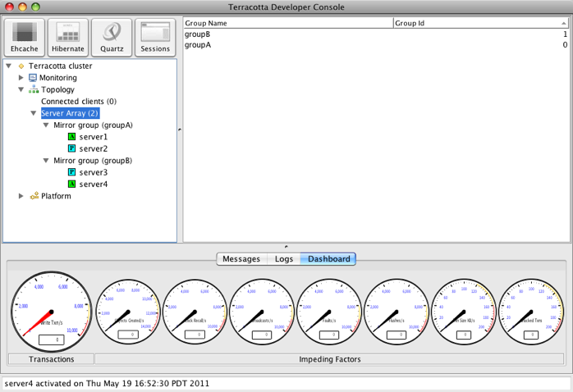Open the Hibernate panel button
The width and height of the screenshot is (573, 392).
(x=68, y=38)
